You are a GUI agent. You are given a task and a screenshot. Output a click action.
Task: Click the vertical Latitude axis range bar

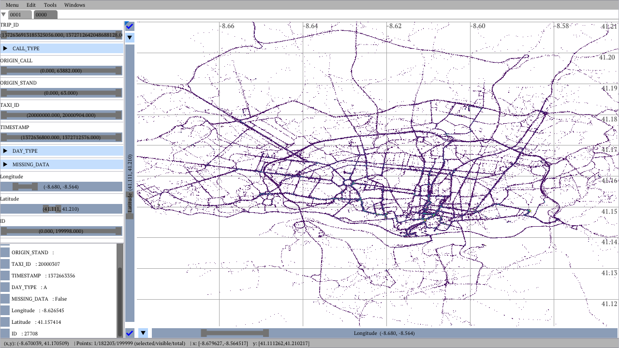(130, 183)
